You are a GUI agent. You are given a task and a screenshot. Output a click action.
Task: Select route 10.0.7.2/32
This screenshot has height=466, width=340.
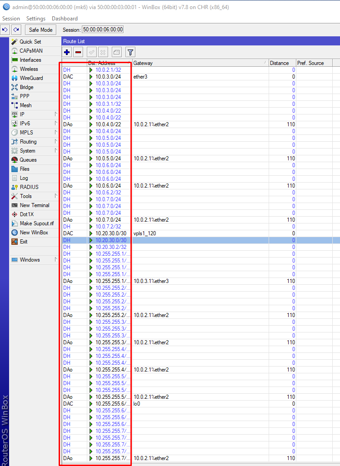click(x=201, y=227)
